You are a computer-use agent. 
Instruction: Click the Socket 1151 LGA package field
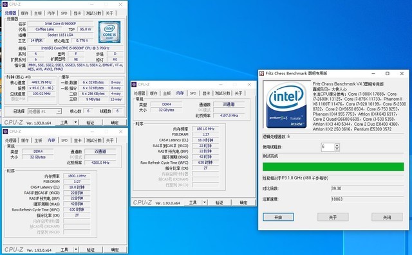pyautogui.click(x=61, y=35)
